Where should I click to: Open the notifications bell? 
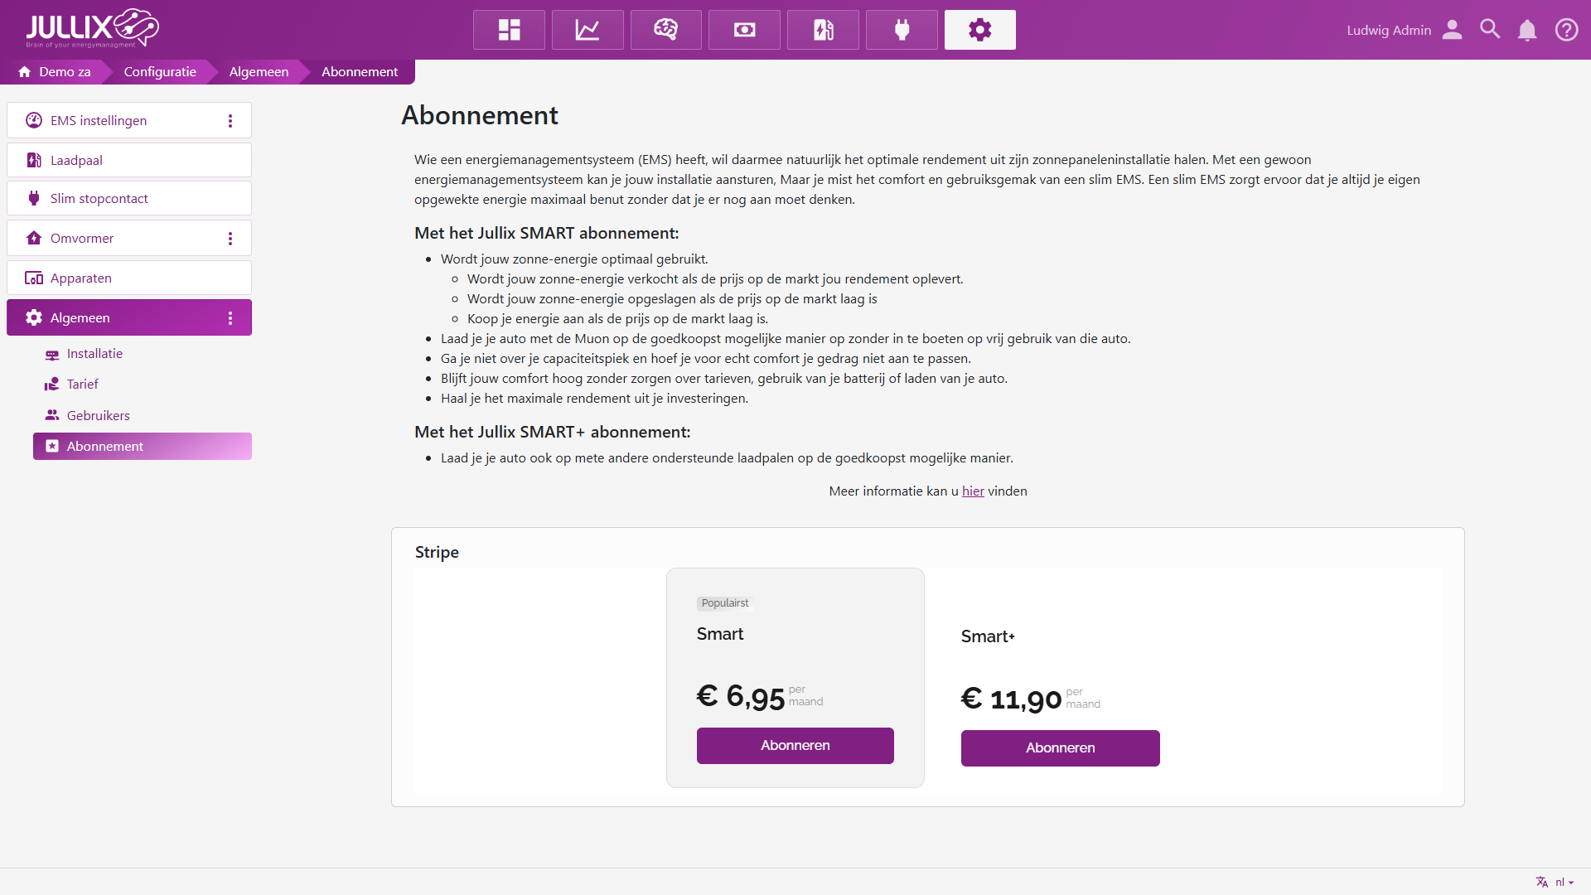[1527, 31]
